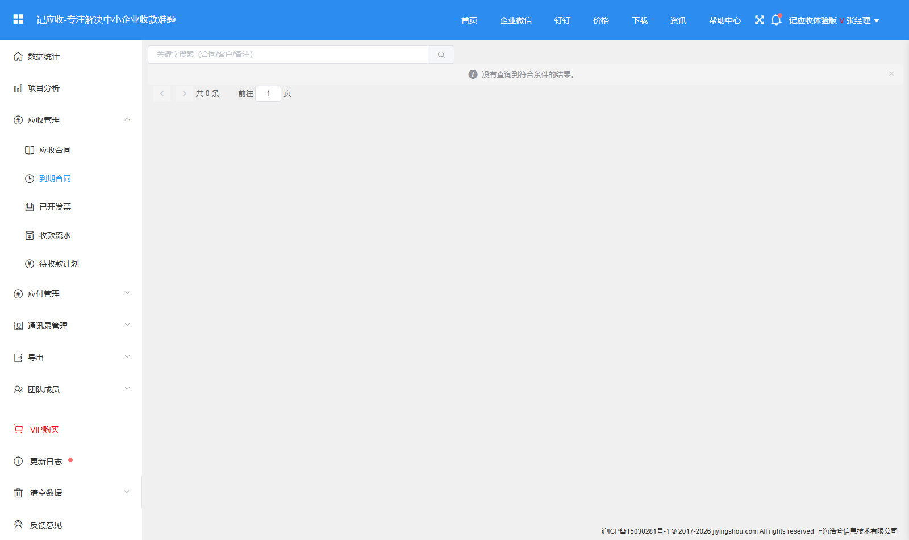909x540 pixels.
Task: Open the 张经理 user dropdown arrow
Action: pos(877,20)
